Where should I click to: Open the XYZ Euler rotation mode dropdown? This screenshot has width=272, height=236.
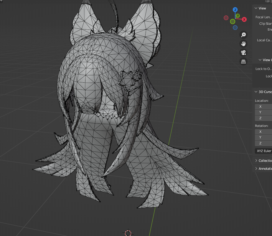tap(263, 151)
